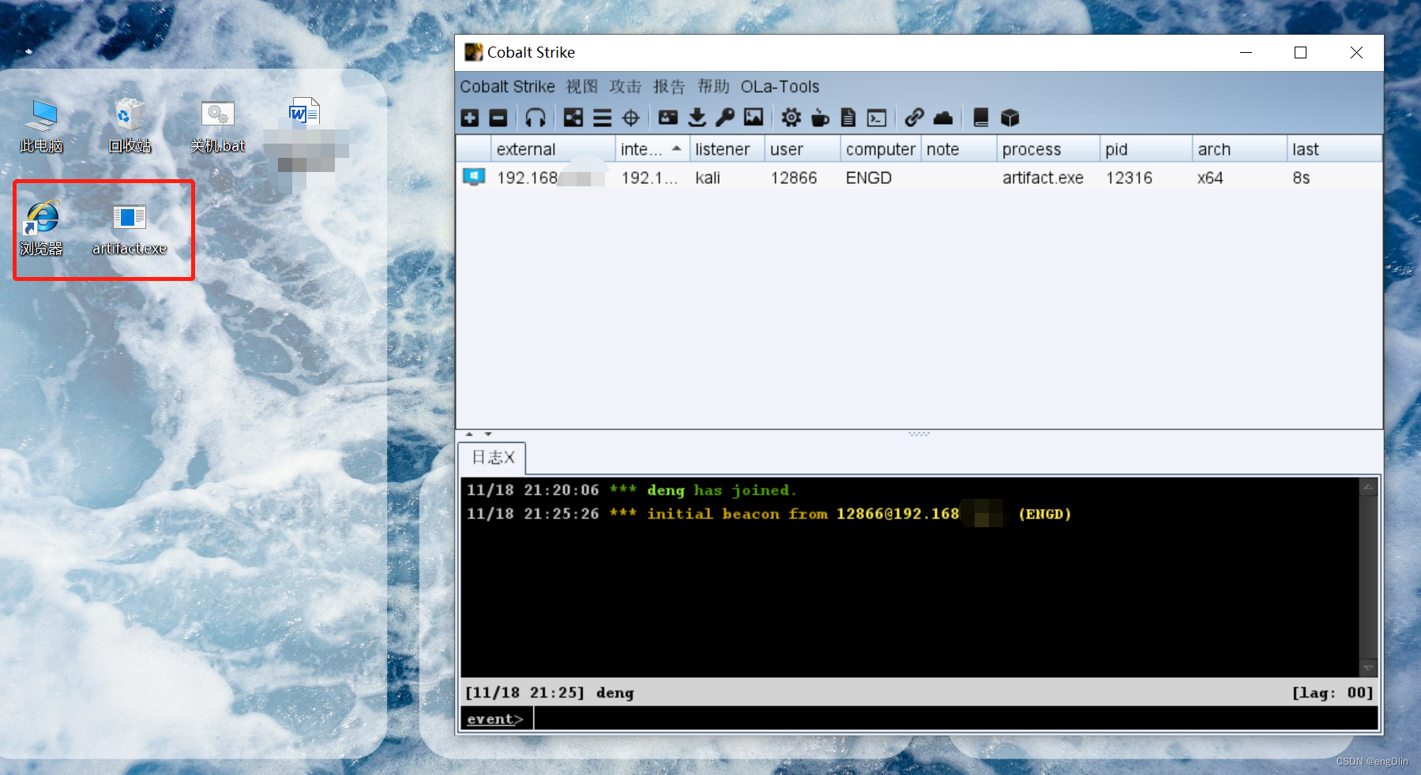Select the 回收站 recycle bin desktop icon
Image resolution: width=1421 pixels, height=775 pixels.
click(130, 126)
